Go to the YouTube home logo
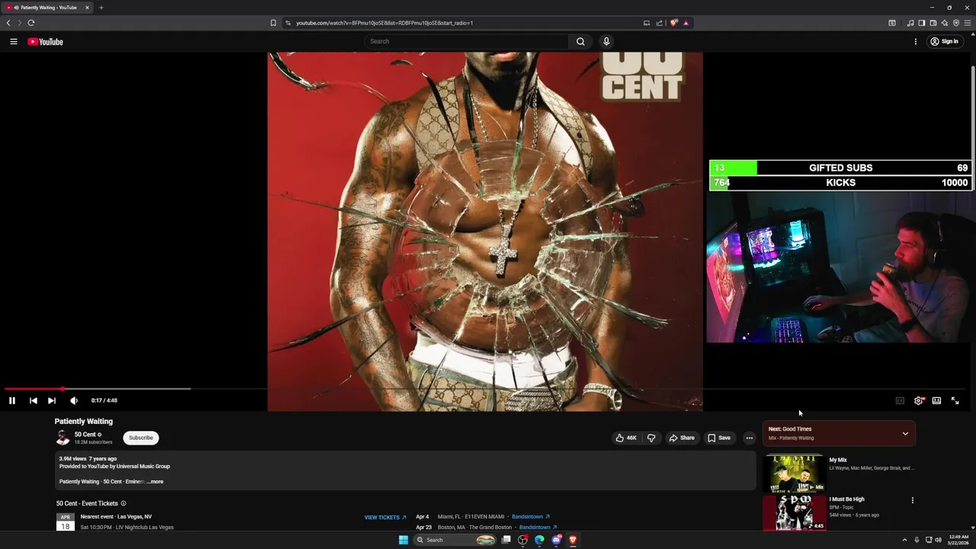 click(45, 41)
